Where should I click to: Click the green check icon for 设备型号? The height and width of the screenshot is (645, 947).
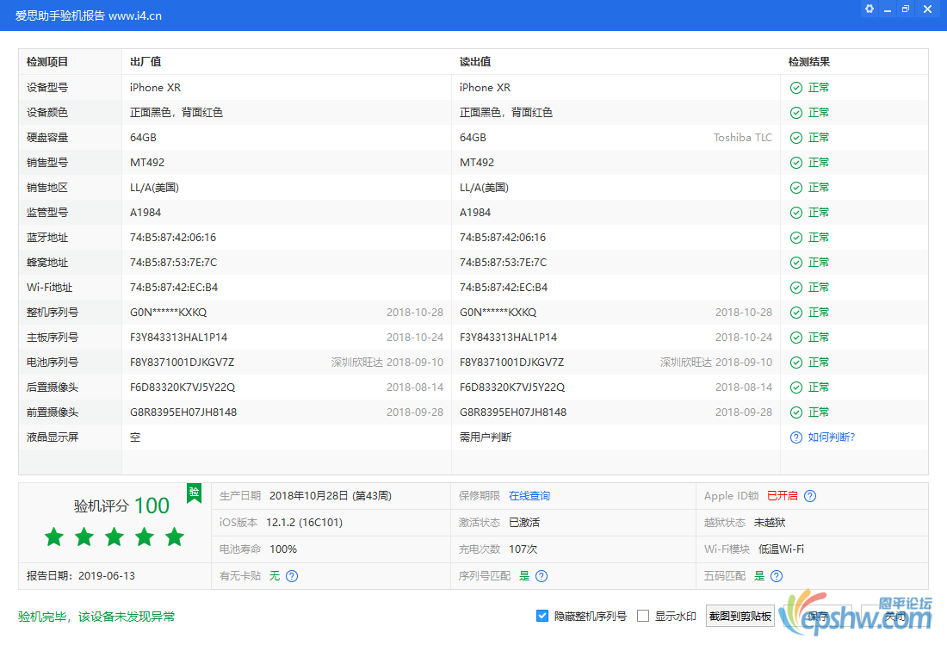[x=796, y=88]
